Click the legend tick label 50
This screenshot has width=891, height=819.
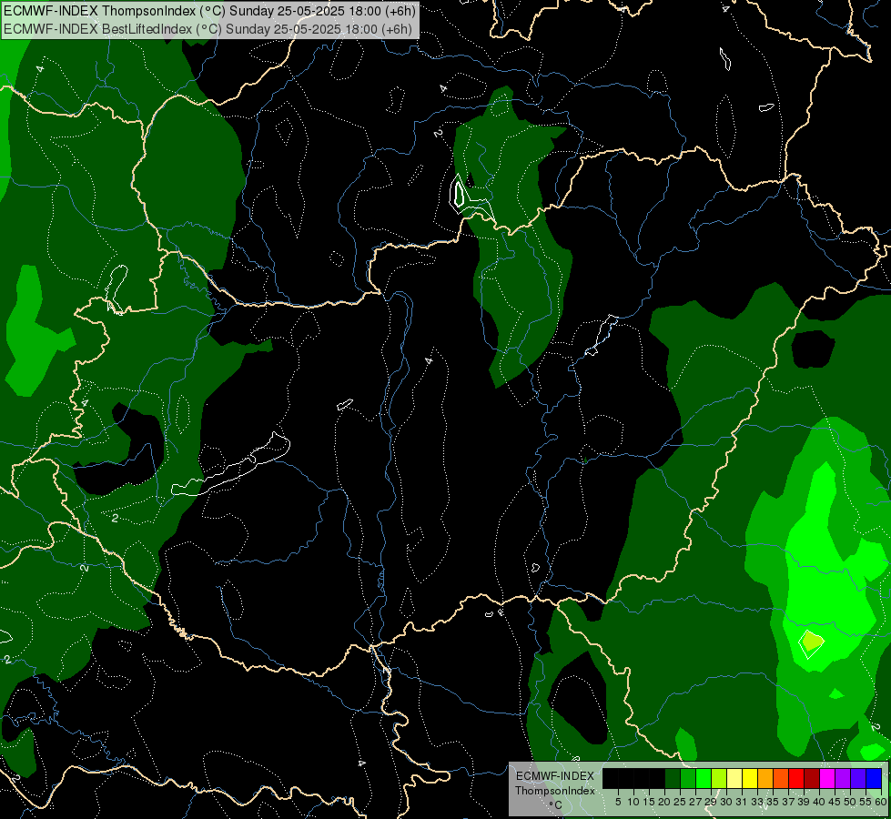coord(850,802)
